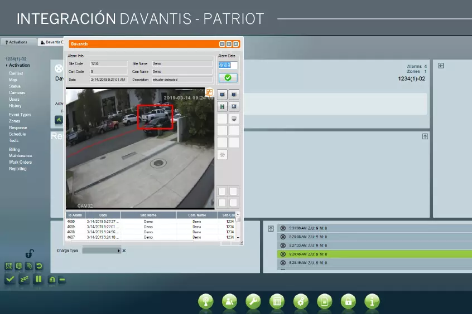This screenshot has width=472, height=314.
Task: Click the Site Name field showing Demo
Action: [x=182, y=63]
